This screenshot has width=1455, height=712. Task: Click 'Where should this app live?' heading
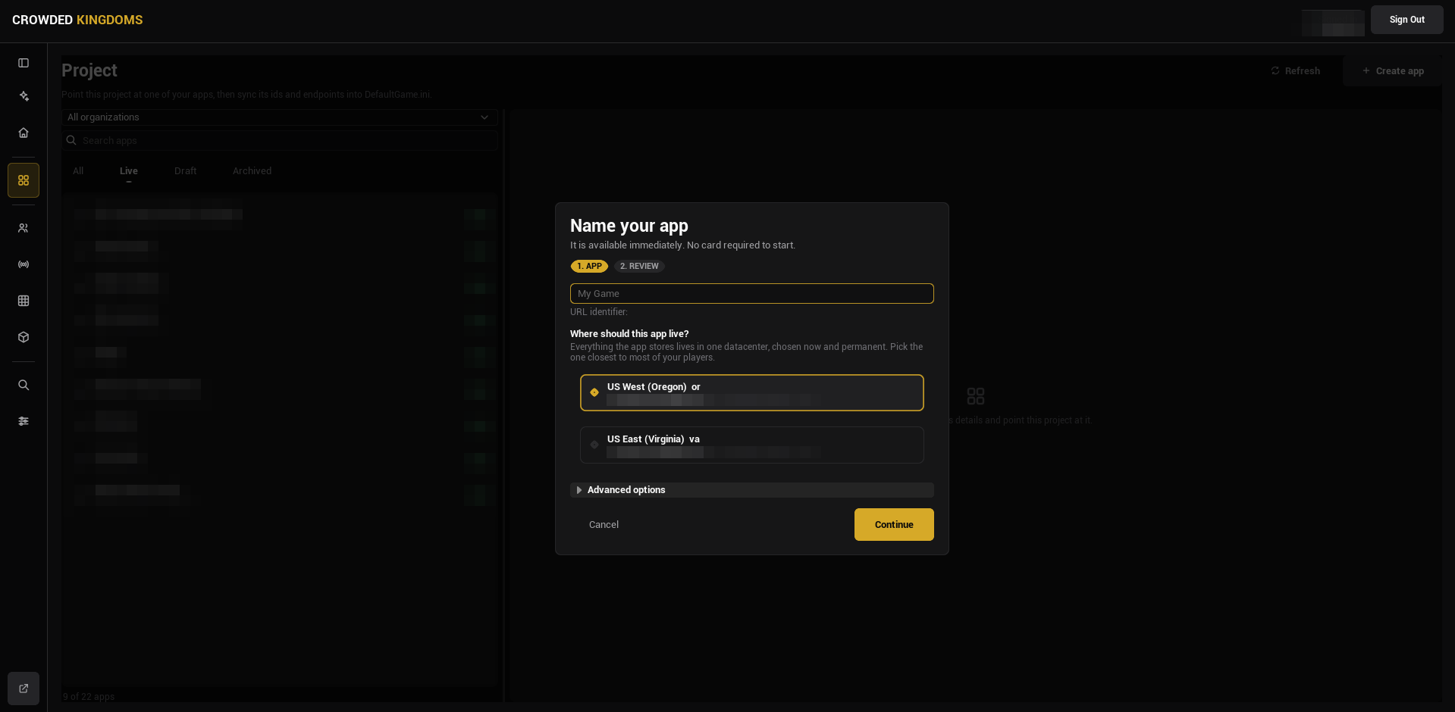(x=629, y=334)
